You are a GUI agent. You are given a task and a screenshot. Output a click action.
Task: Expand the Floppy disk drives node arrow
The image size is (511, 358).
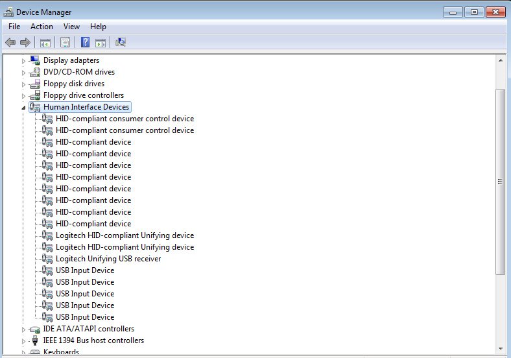pyautogui.click(x=23, y=84)
